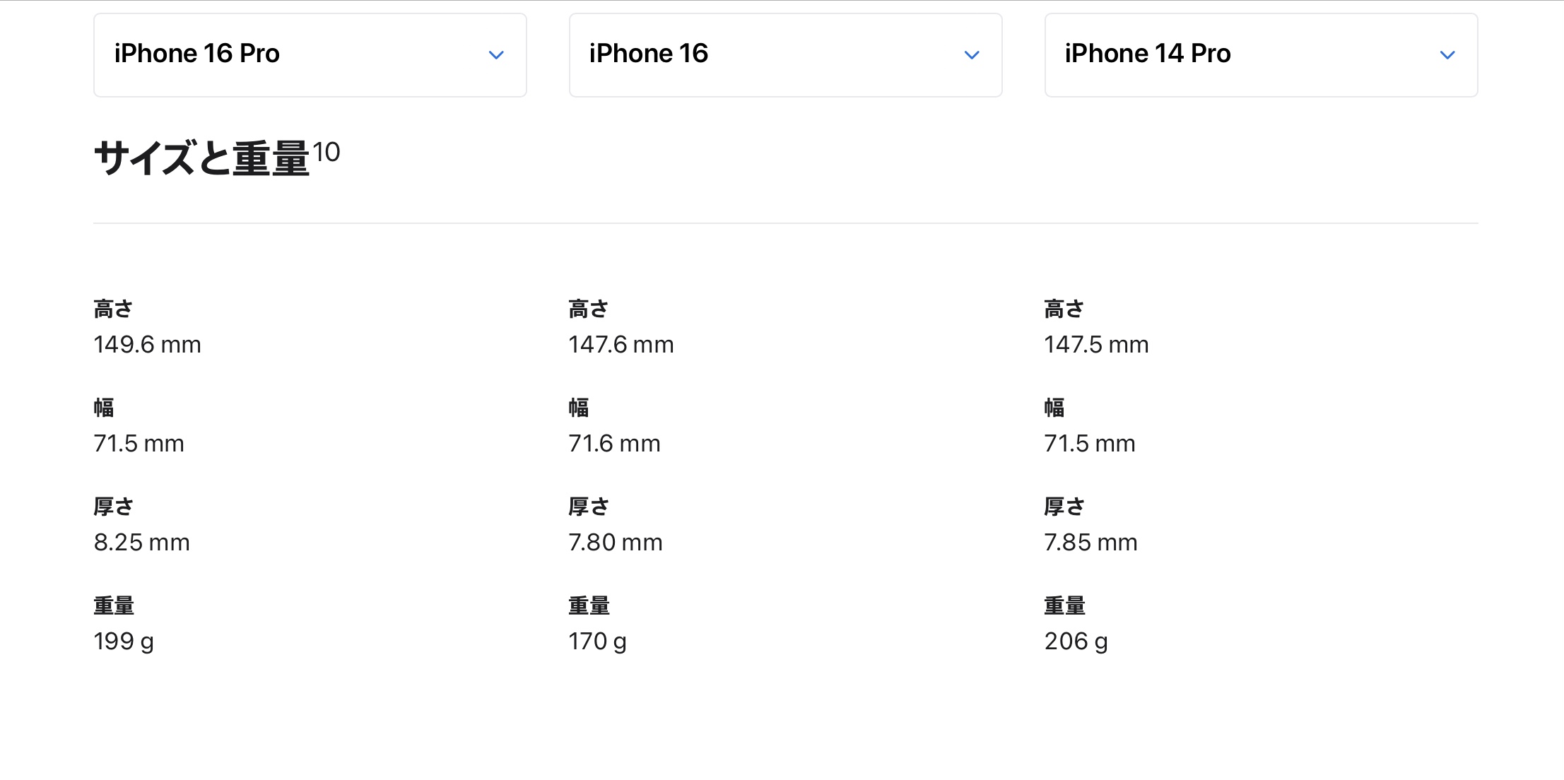Viewport: 1564px width, 780px height.
Task: Open the iPhone 16 model dropdown
Action: pos(784,54)
